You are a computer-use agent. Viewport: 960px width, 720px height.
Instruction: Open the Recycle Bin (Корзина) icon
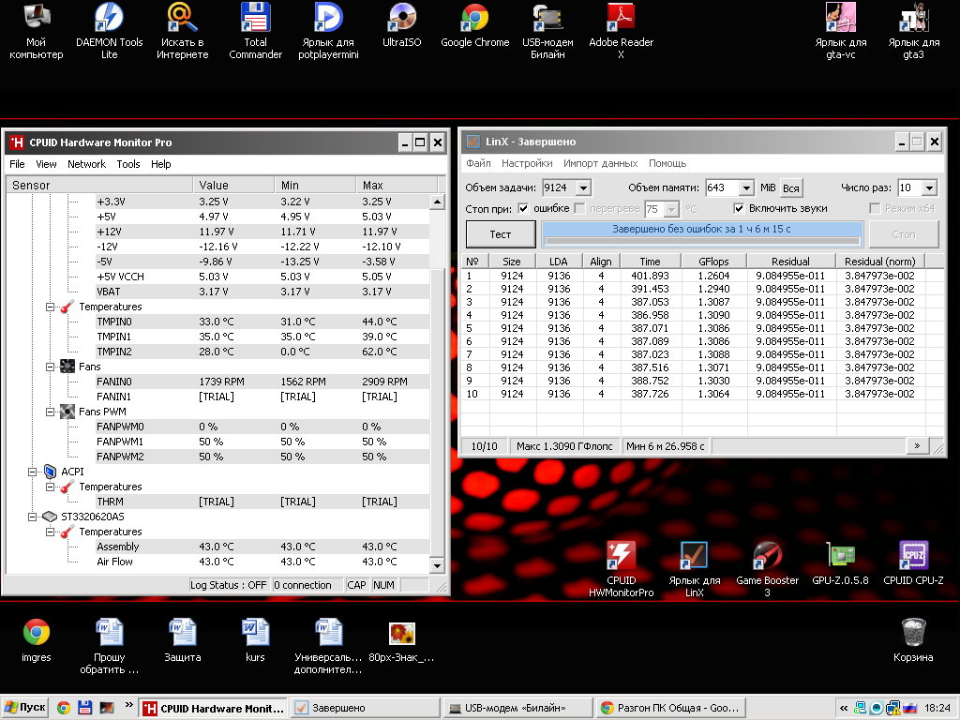pos(913,632)
